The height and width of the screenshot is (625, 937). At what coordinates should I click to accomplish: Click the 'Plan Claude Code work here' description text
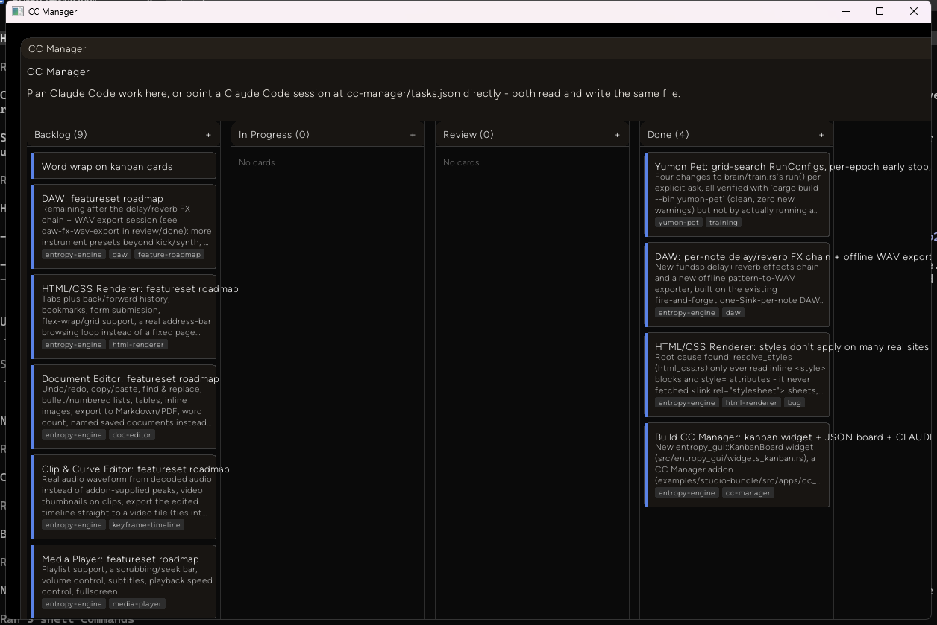[x=354, y=94]
